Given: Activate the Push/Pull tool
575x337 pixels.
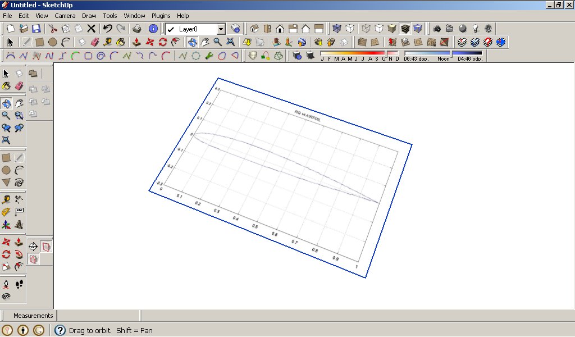Looking at the screenshot, I should tap(136, 42).
